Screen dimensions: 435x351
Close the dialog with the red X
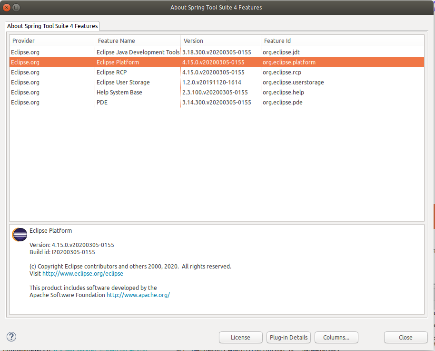coord(7,8)
